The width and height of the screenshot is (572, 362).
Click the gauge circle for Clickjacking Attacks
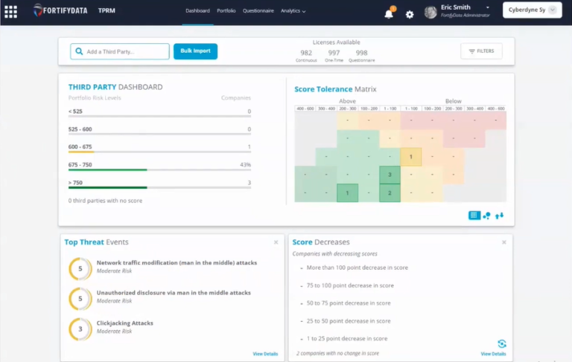point(80,329)
